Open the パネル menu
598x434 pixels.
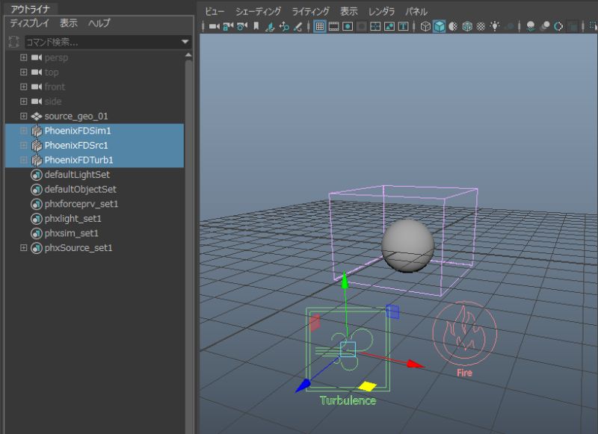[416, 12]
